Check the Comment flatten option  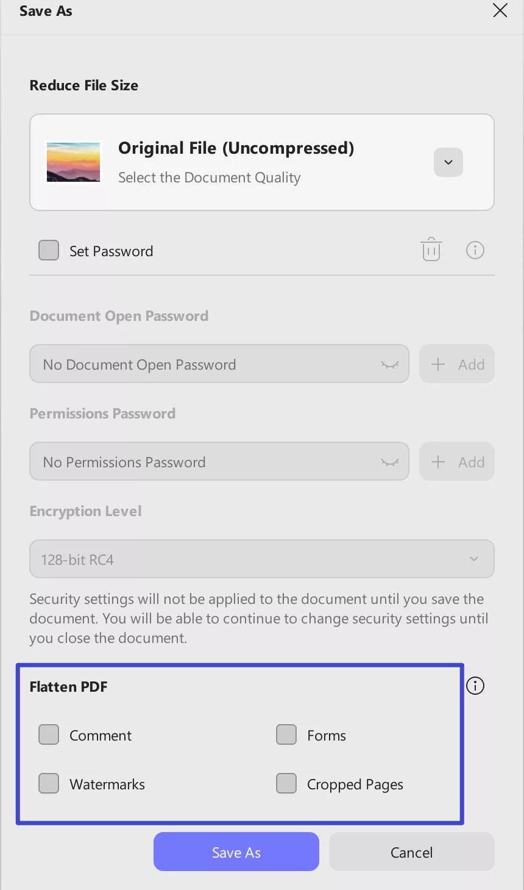(x=49, y=734)
